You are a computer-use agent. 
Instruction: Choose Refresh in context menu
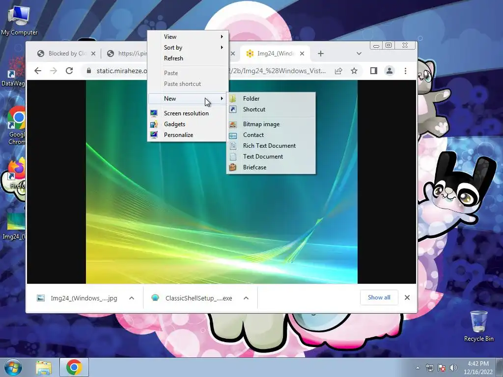(x=188, y=58)
